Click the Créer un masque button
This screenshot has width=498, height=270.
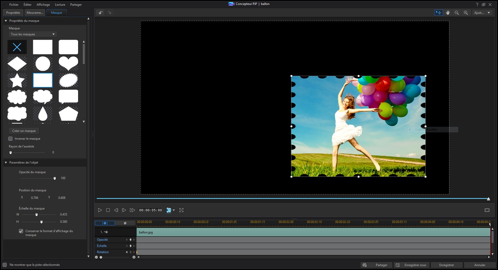(24, 131)
